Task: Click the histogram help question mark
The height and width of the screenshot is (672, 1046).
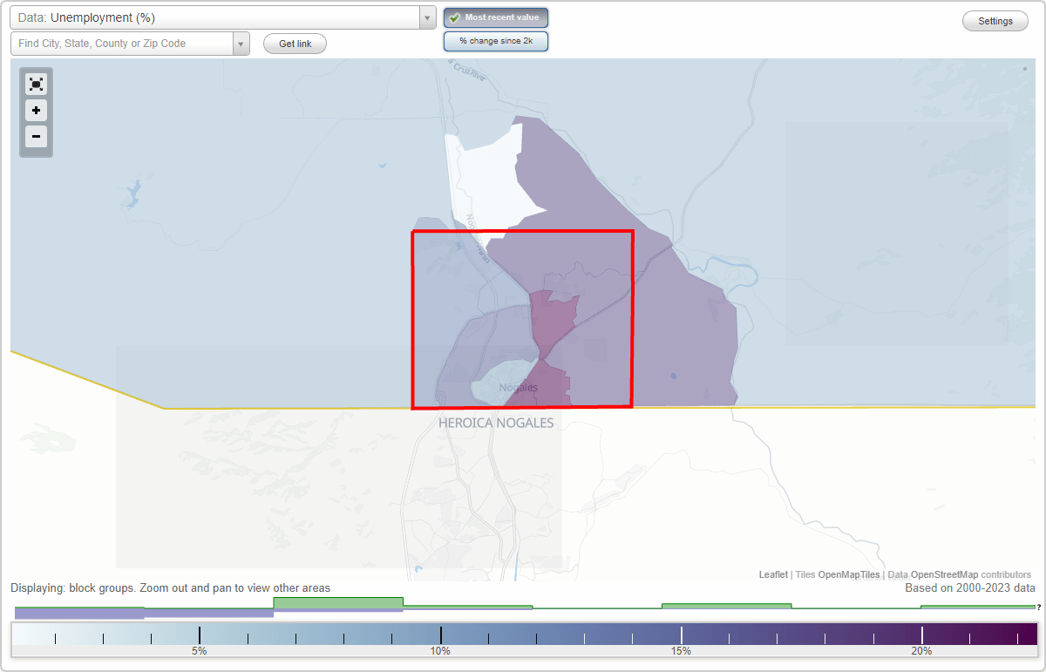Action: tap(1039, 608)
